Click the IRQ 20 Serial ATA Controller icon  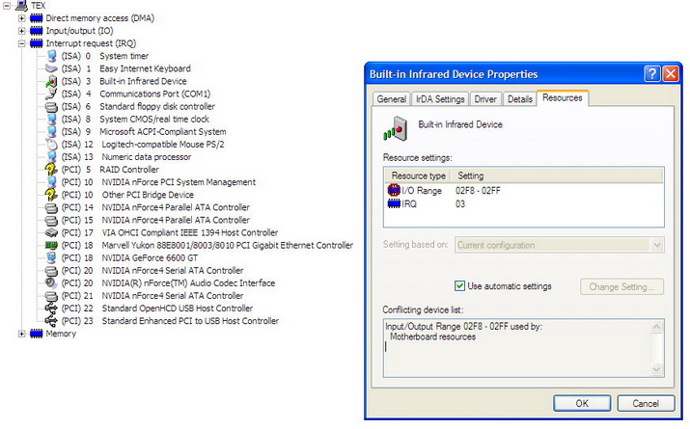click(x=51, y=270)
